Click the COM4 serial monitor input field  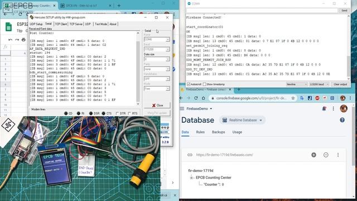pyautogui.click(x=262, y=11)
